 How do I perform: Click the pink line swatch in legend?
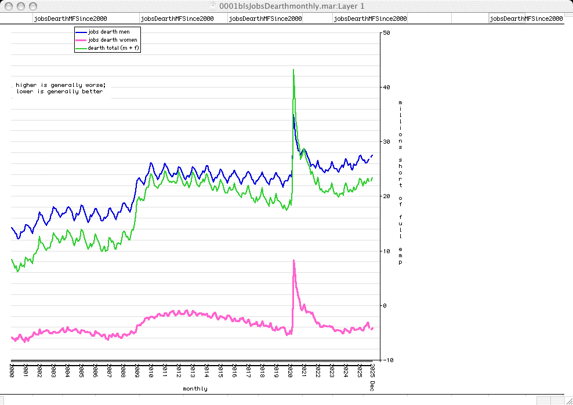coord(81,40)
